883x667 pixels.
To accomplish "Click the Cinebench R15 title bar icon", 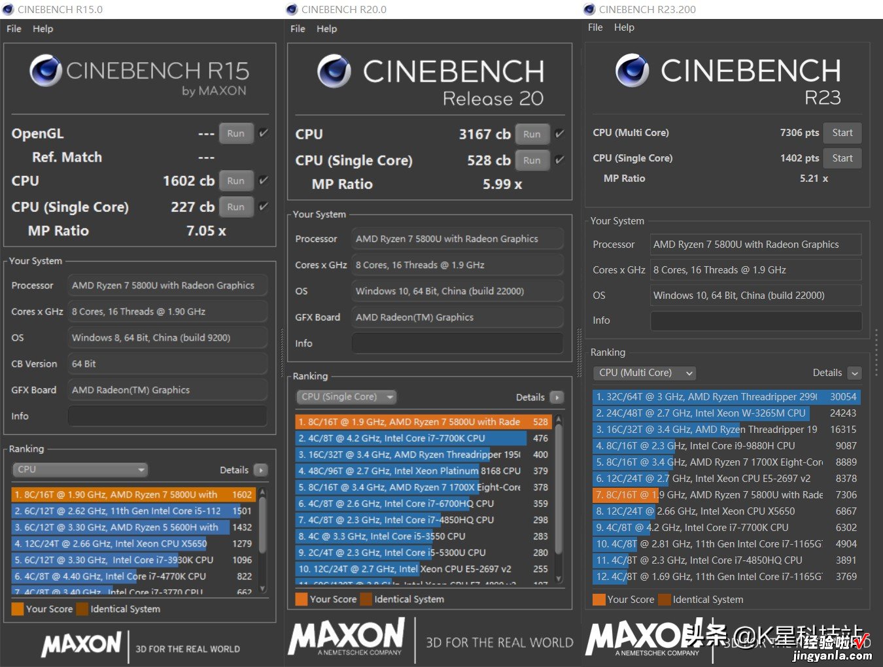I will 8,9.
